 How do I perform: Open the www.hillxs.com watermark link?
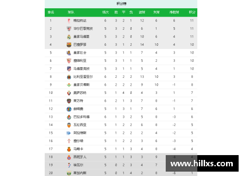click(202, 163)
